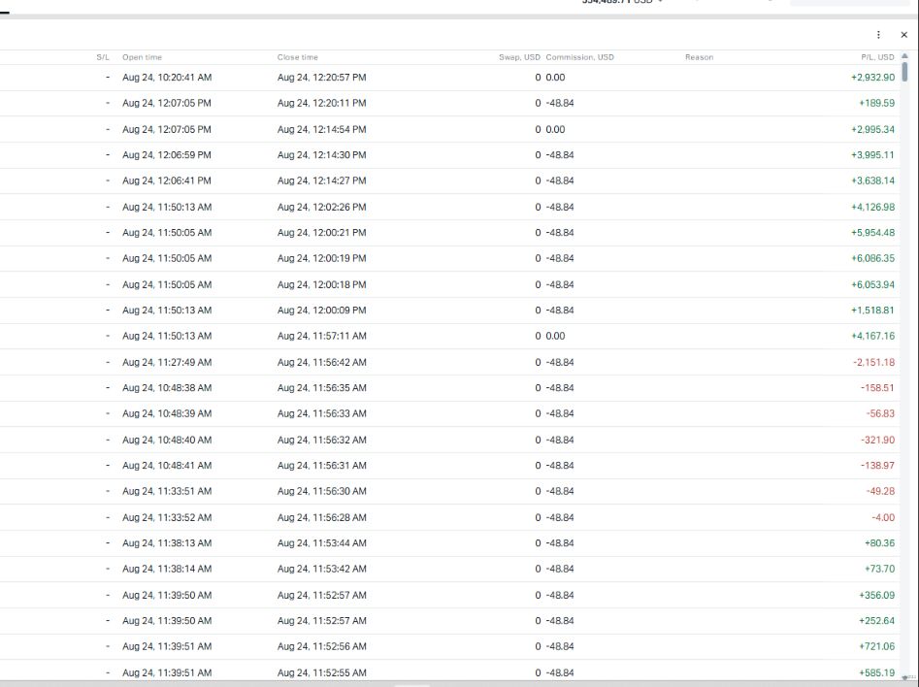The width and height of the screenshot is (919, 687).
Task: Select the +1,518.81 profit value
Action: point(872,311)
